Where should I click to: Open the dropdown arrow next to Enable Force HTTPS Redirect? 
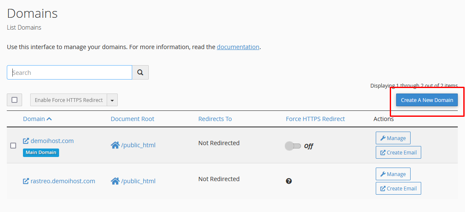[x=112, y=100]
